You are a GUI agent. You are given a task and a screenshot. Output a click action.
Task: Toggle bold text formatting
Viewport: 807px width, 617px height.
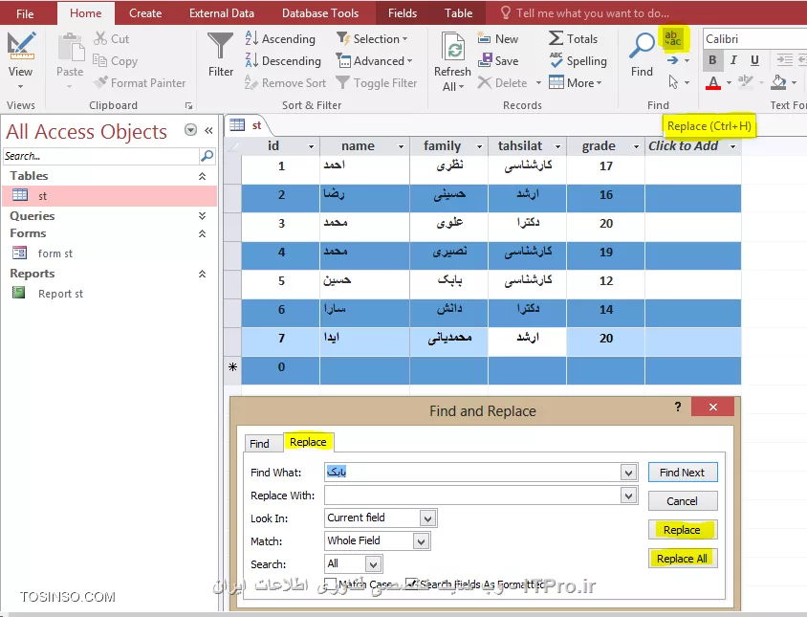(712, 60)
